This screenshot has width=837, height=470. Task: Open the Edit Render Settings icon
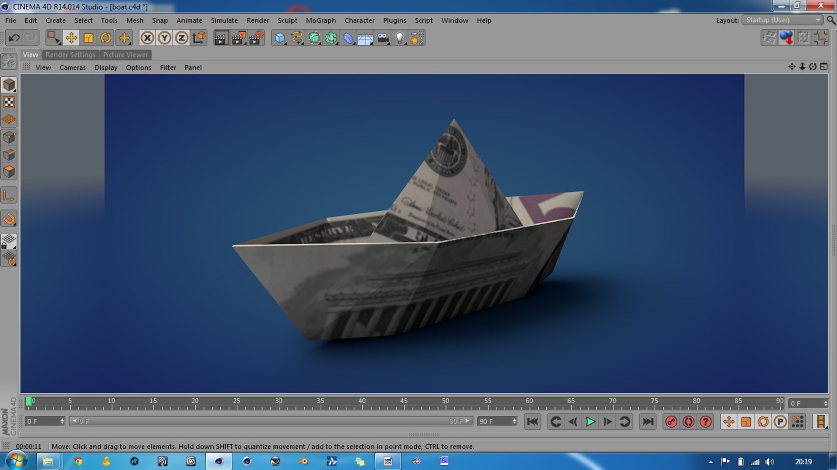[256, 38]
